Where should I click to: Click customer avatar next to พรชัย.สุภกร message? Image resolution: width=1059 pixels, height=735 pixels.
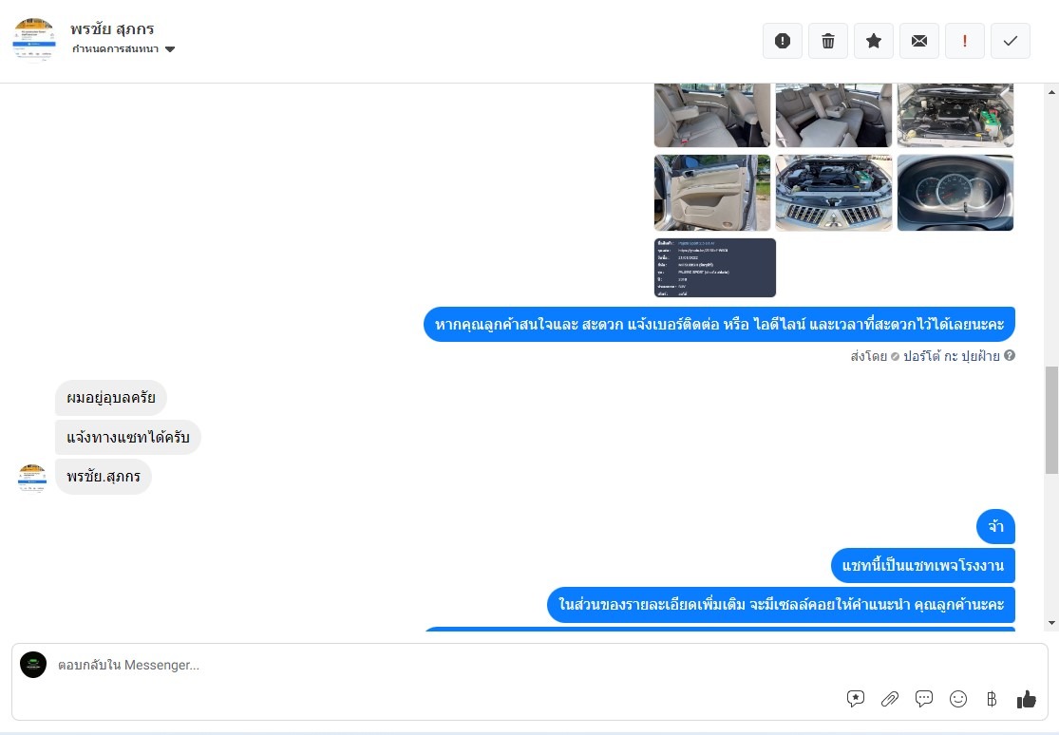pos(31,479)
